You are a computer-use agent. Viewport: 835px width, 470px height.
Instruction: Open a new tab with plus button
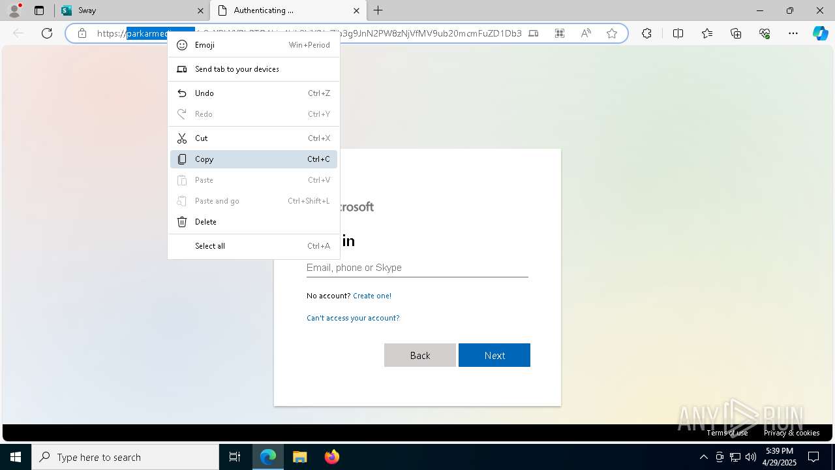[378, 10]
